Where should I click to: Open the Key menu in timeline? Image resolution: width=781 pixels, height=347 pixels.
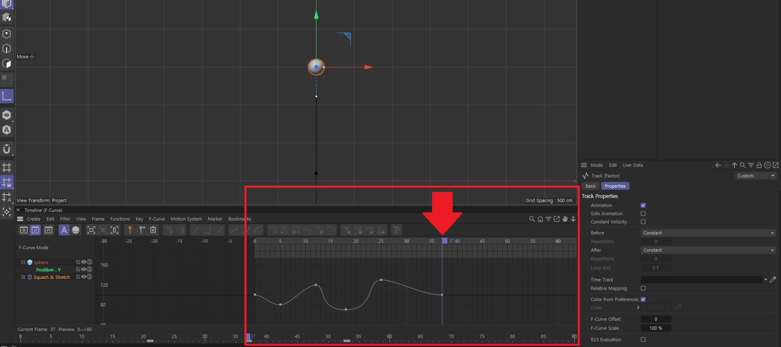click(139, 219)
